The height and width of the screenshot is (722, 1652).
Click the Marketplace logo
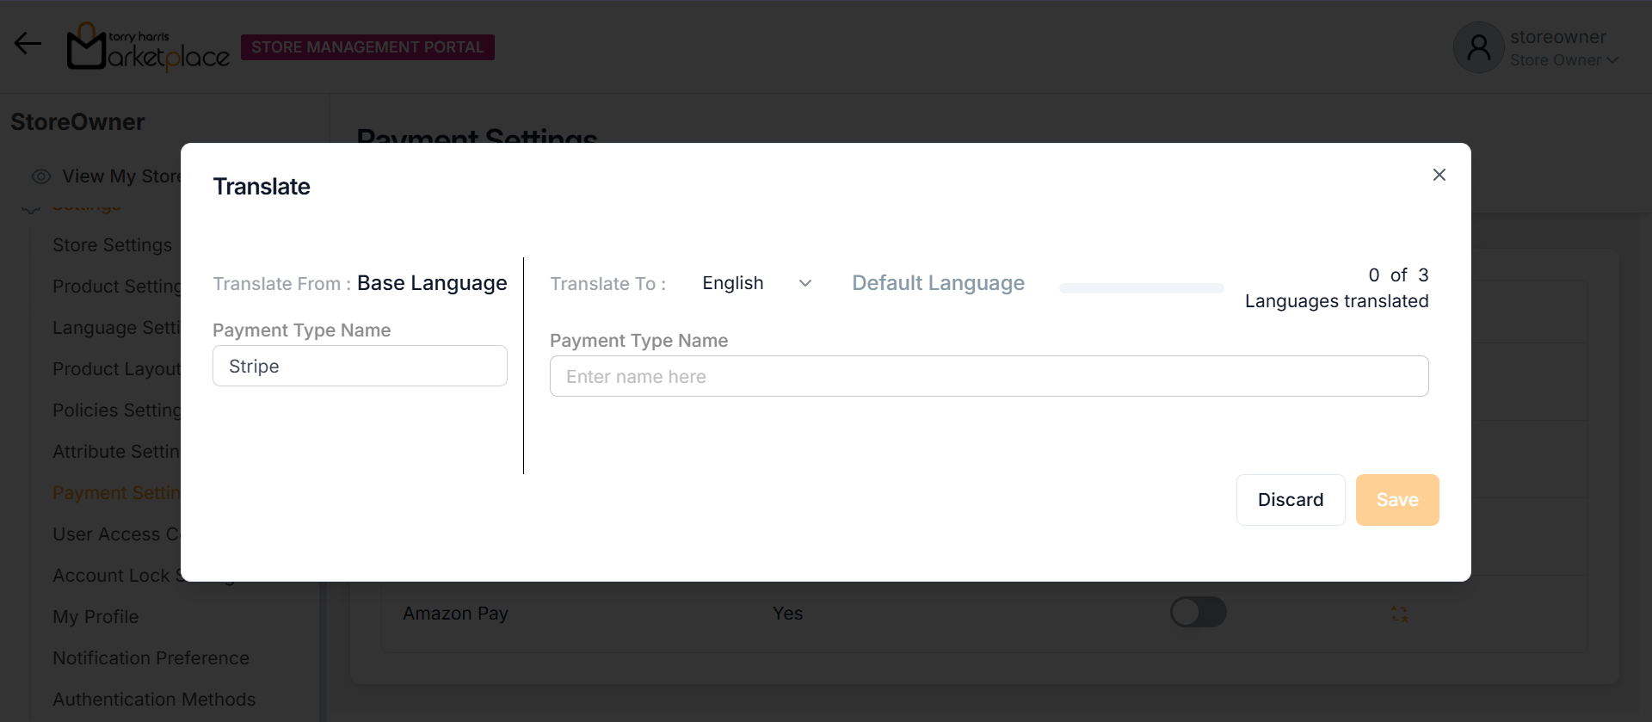click(x=148, y=47)
